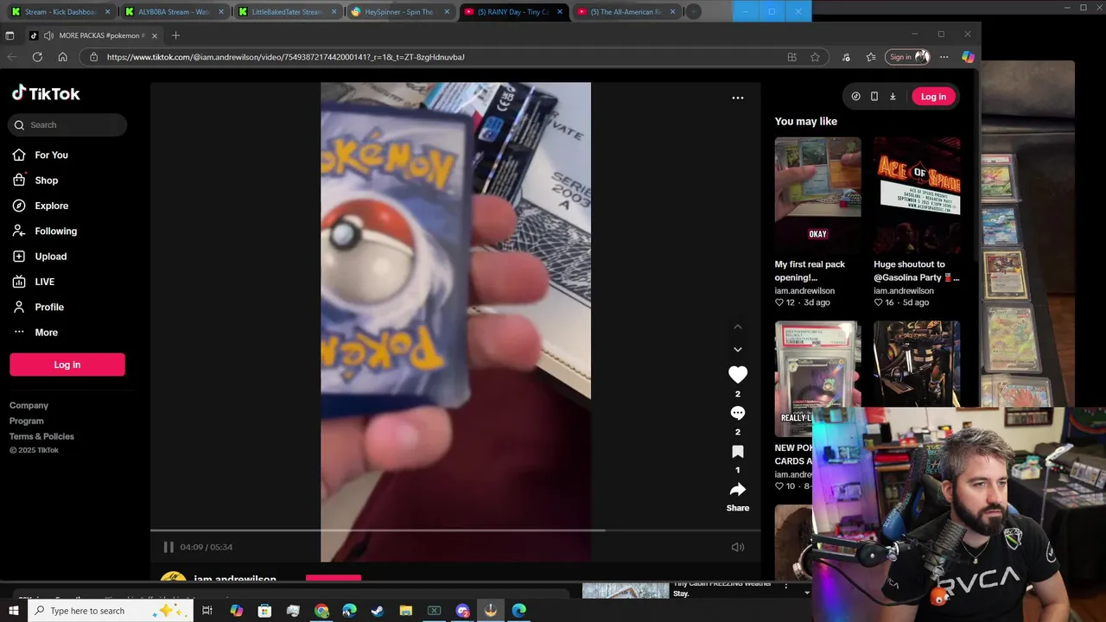Launch Chrome from the taskbar
Image resolution: width=1106 pixels, height=622 pixels.
click(x=321, y=611)
